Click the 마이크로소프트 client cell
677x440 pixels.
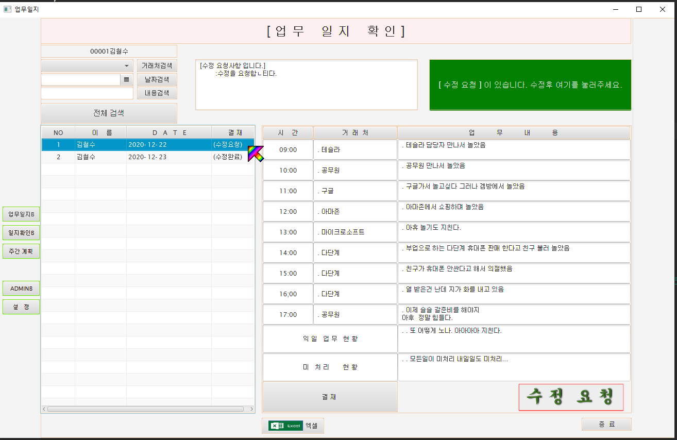click(x=356, y=232)
